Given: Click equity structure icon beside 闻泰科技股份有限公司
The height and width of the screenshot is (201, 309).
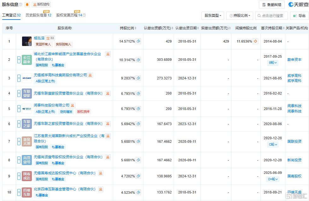Looking at the screenshot, I should pyautogui.click(x=73, y=106).
